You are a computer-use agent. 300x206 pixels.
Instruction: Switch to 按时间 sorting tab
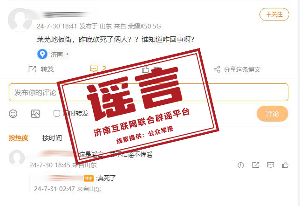(x=52, y=138)
